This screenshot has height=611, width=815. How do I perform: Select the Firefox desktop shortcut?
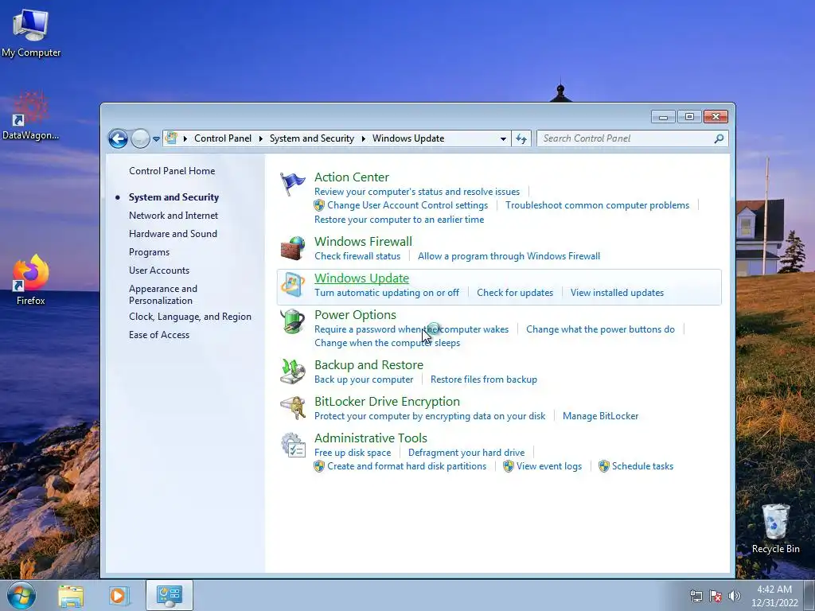(31, 280)
